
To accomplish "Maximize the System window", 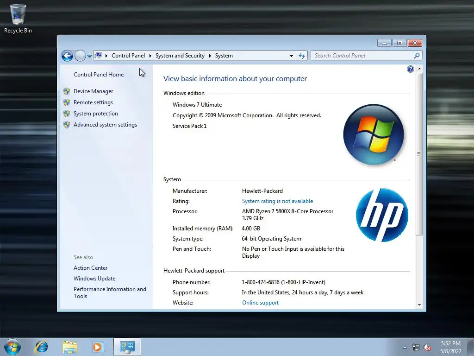I will 399,43.
